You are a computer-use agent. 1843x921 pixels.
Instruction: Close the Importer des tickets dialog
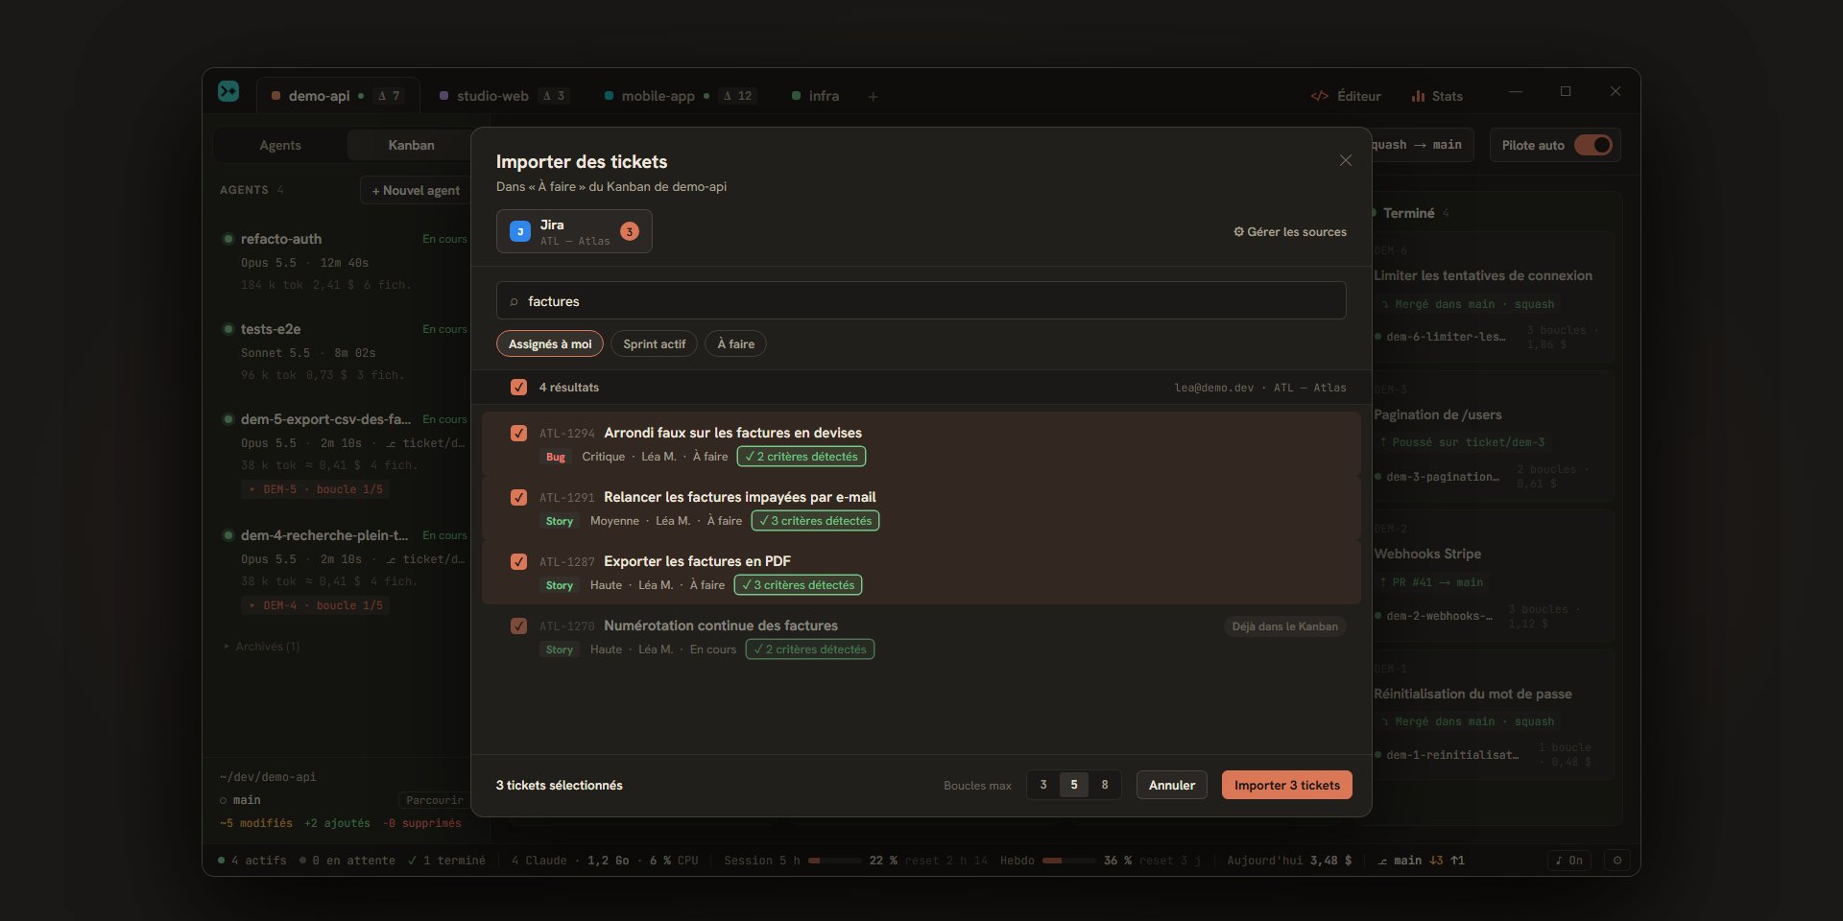point(1345,160)
